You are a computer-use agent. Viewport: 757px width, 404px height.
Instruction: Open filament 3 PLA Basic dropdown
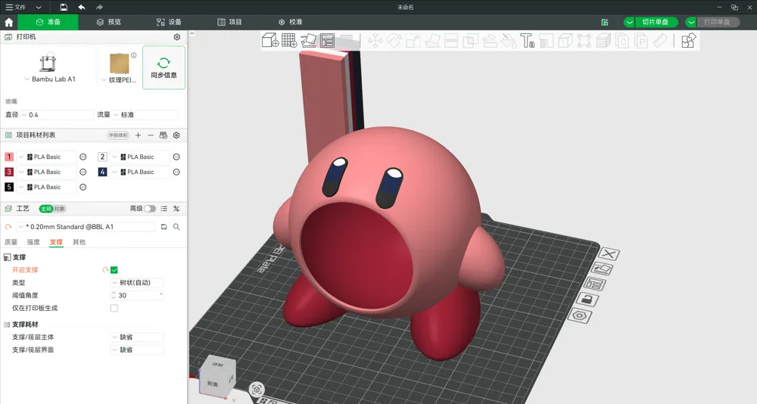coord(47,172)
